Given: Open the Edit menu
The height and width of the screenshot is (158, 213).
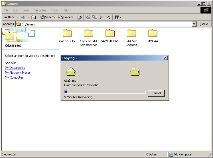Looking at the screenshot, I should 15,10.
